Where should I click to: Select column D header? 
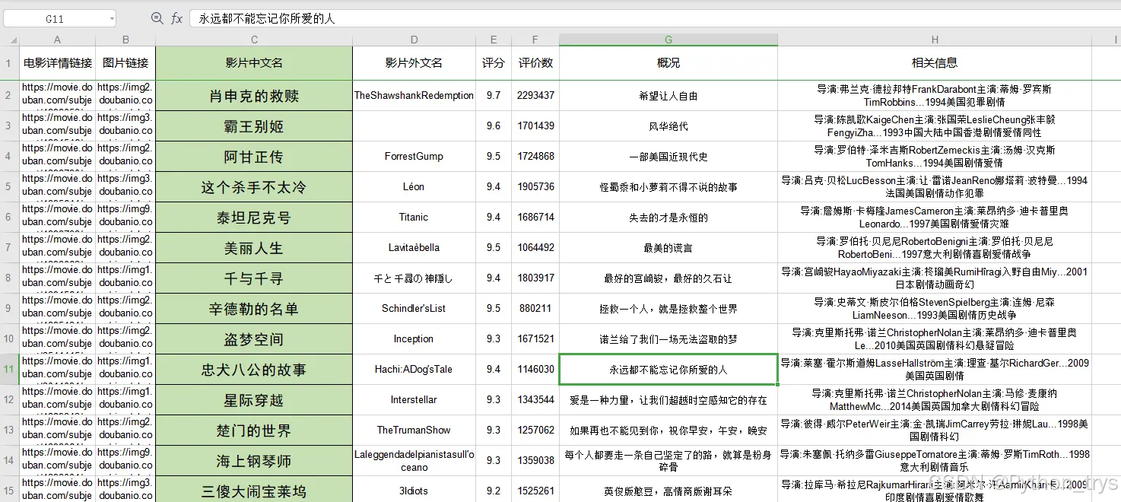tap(414, 40)
